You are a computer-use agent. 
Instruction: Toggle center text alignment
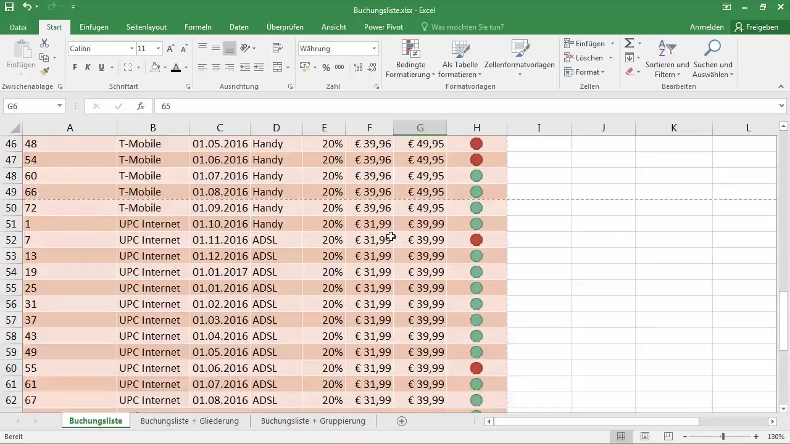216,67
